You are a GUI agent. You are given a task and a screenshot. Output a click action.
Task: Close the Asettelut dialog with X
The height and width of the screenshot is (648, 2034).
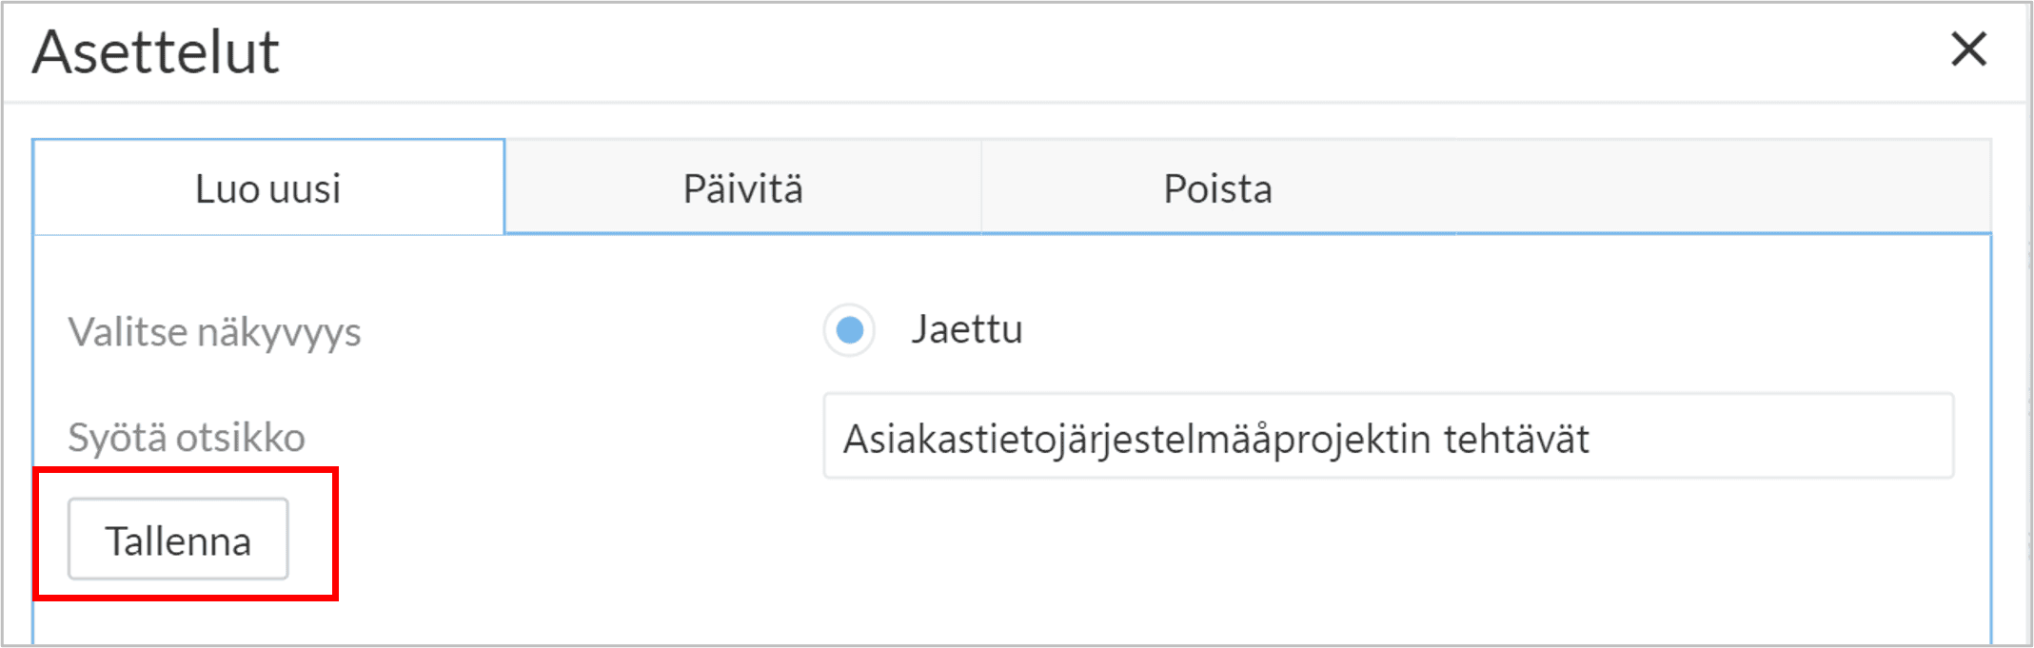tap(1968, 49)
